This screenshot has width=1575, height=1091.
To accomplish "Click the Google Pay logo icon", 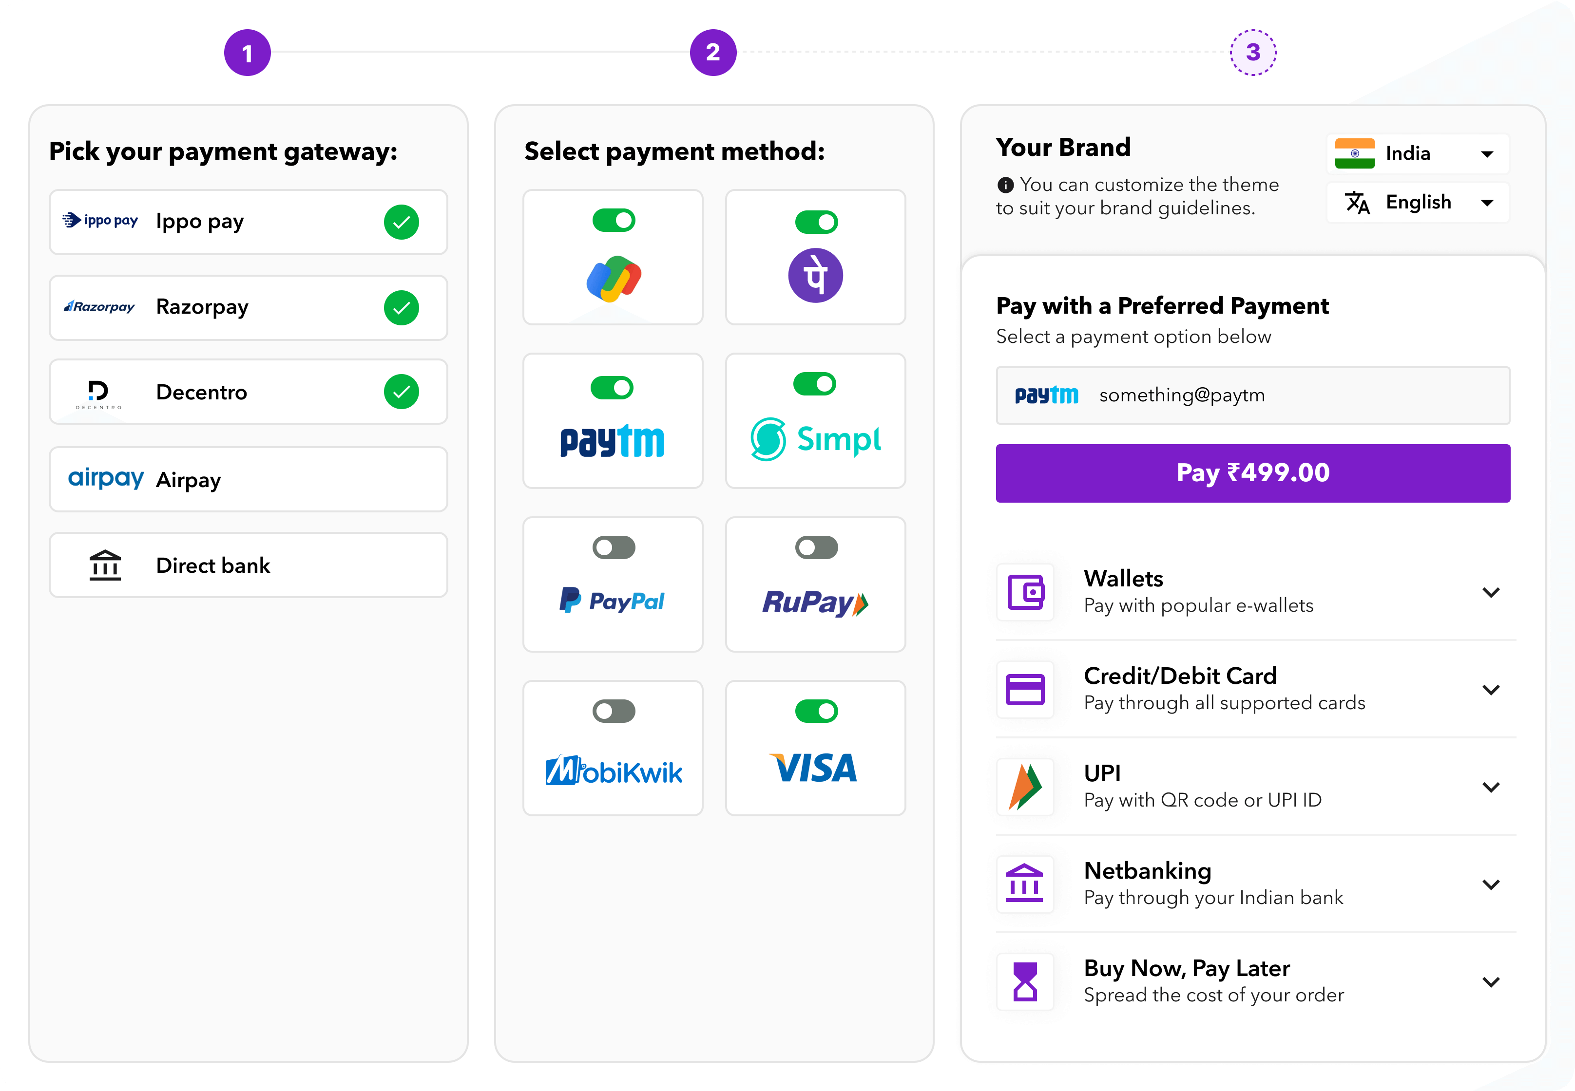I will pos(614,278).
